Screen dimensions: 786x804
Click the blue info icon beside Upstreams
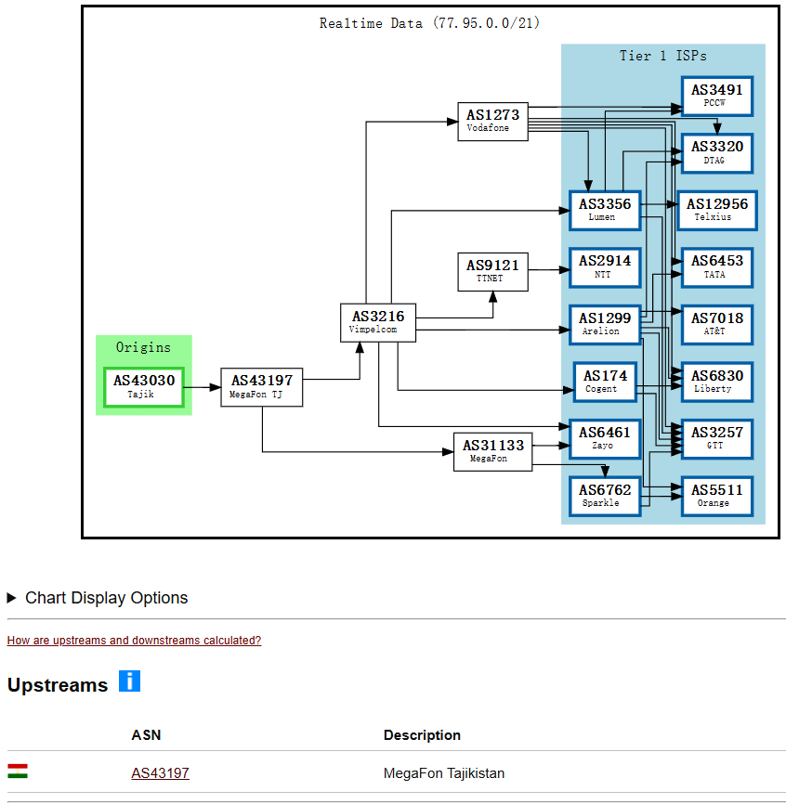pyautogui.click(x=129, y=681)
